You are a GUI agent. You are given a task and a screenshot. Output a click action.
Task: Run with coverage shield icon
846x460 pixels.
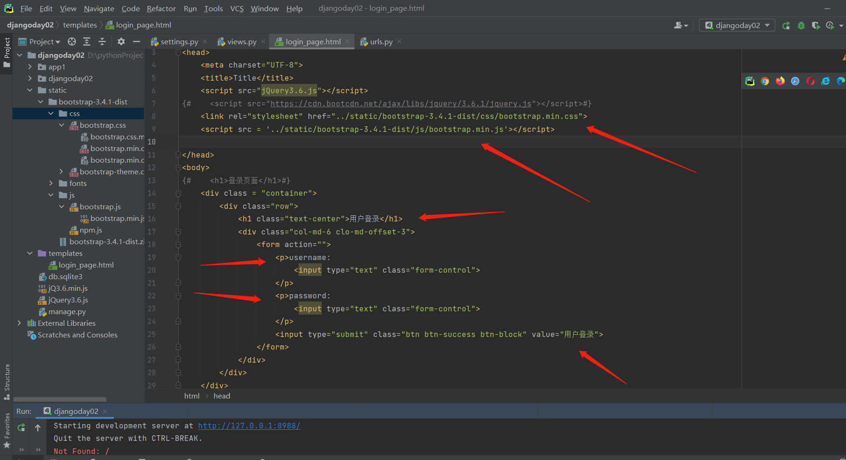[x=816, y=25]
